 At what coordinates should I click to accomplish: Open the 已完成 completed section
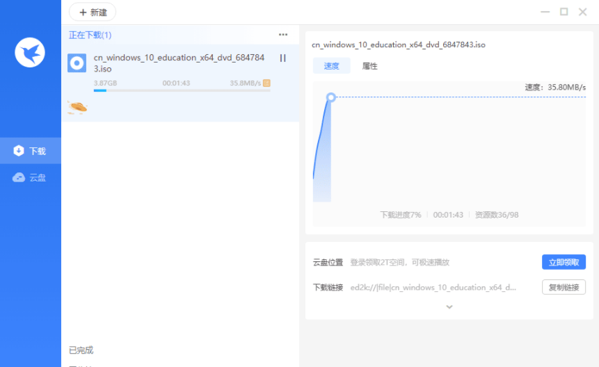pos(81,350)
